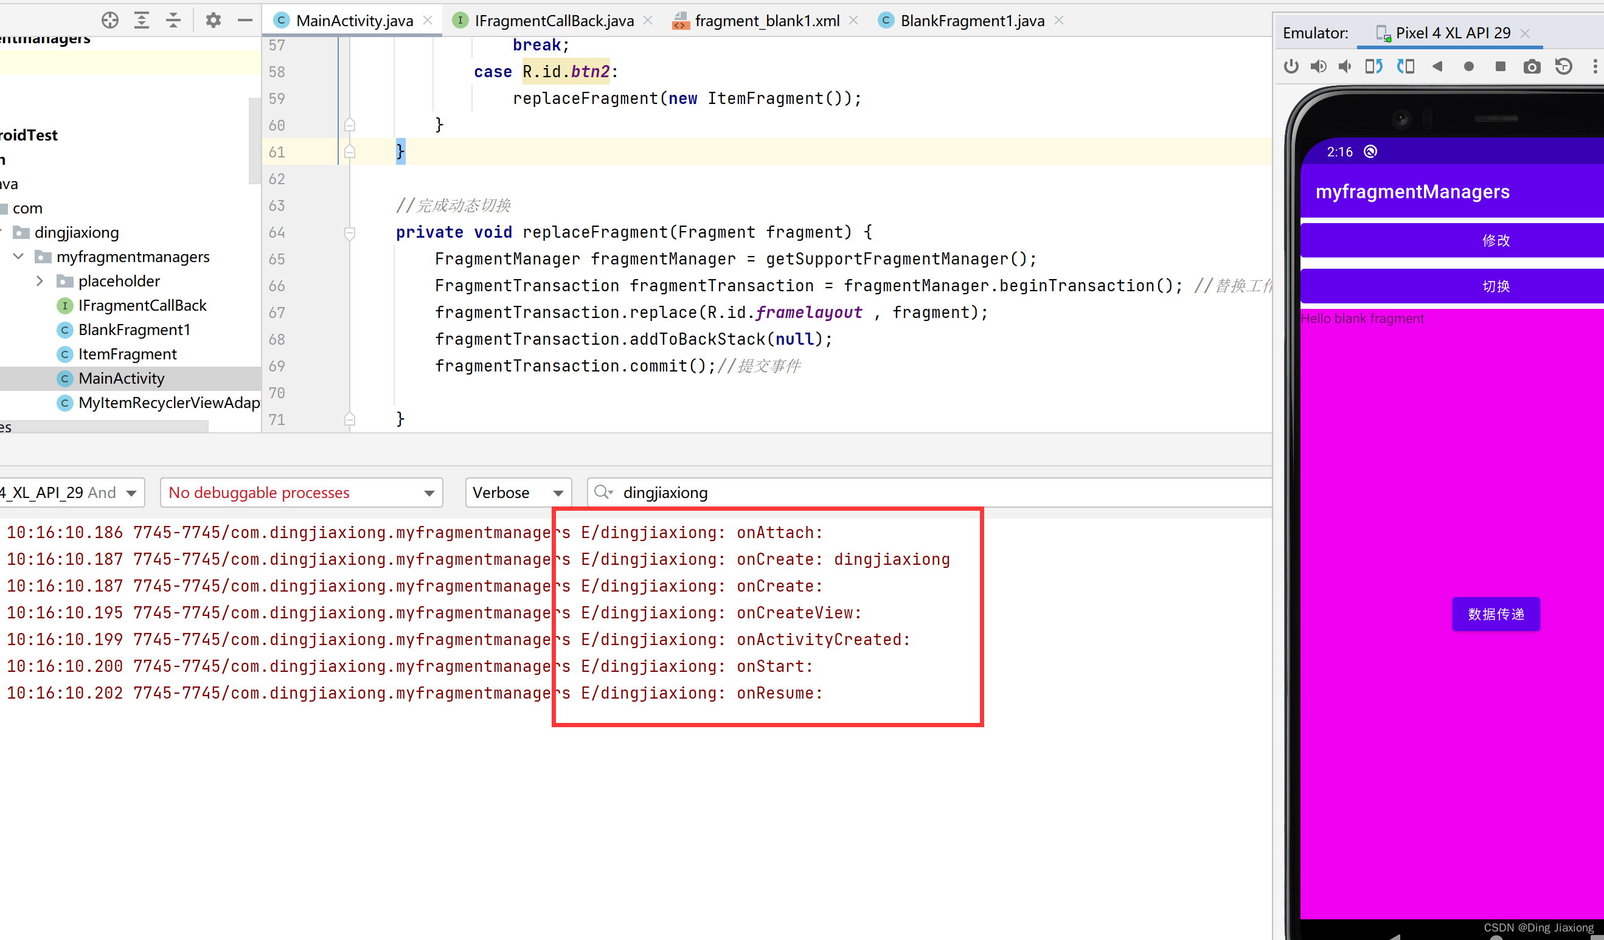Click the onAttach log line
Screen dimensions: 1604x940
pyautogui.click(x=414, y=532)
